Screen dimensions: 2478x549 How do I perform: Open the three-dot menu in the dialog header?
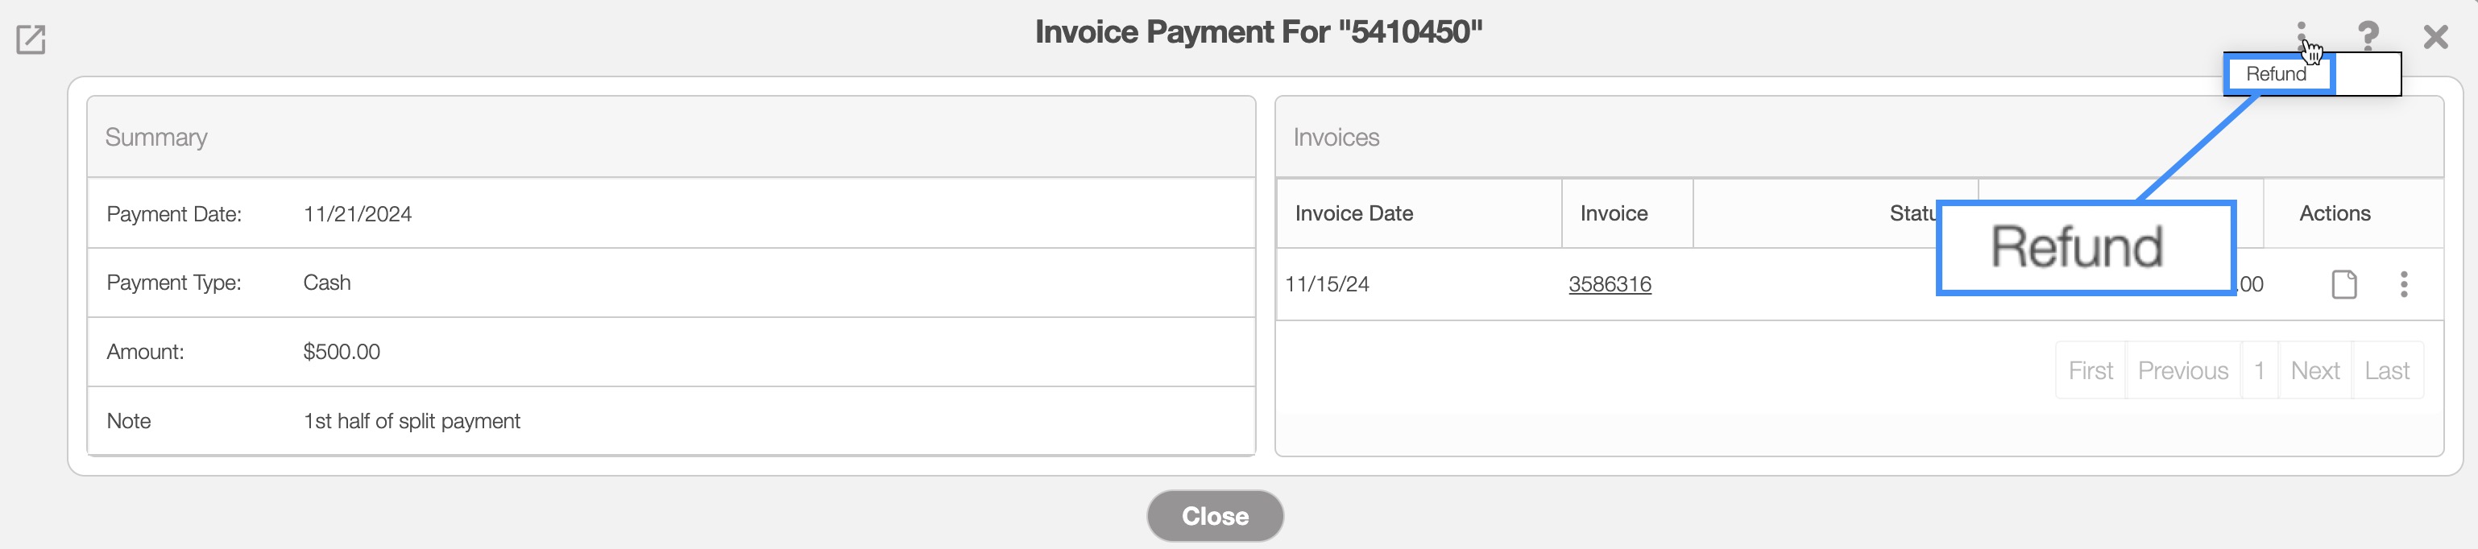tap(2301, 35)
